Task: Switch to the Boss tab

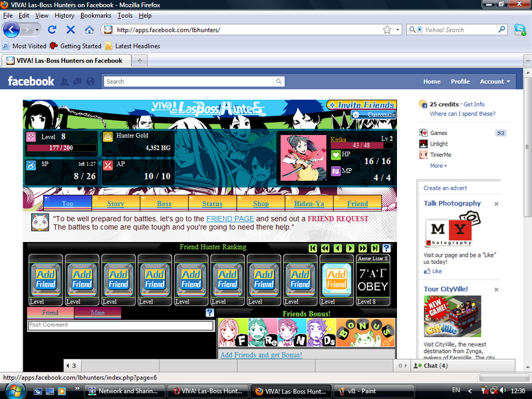Action: point(164,203)
